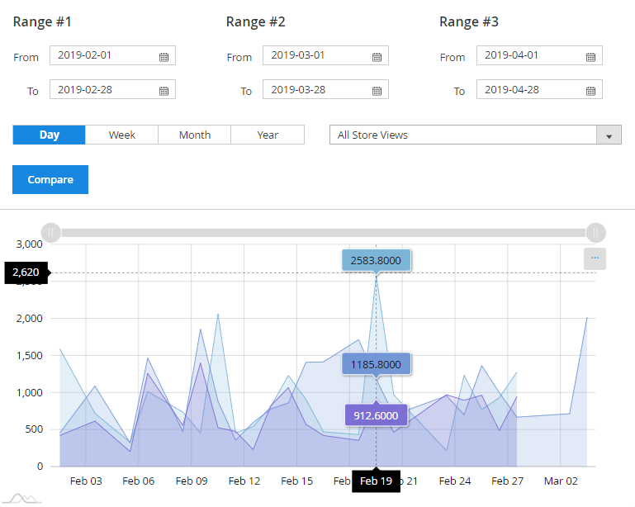Expand the All Store Views dropdown
635x507 pixels.
pyautogui.click(x=475, y=135)
